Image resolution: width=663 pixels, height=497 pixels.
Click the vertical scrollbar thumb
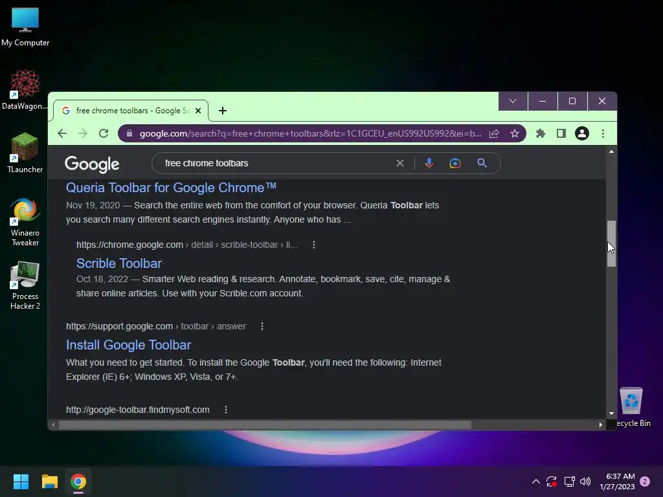[x=611, y=243]
